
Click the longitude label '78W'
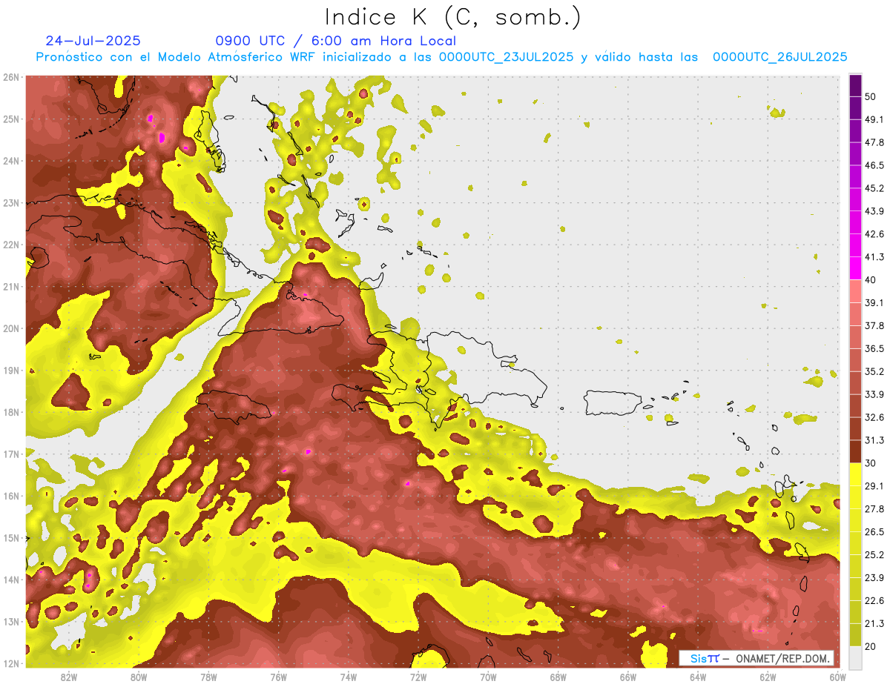[208, 677]
